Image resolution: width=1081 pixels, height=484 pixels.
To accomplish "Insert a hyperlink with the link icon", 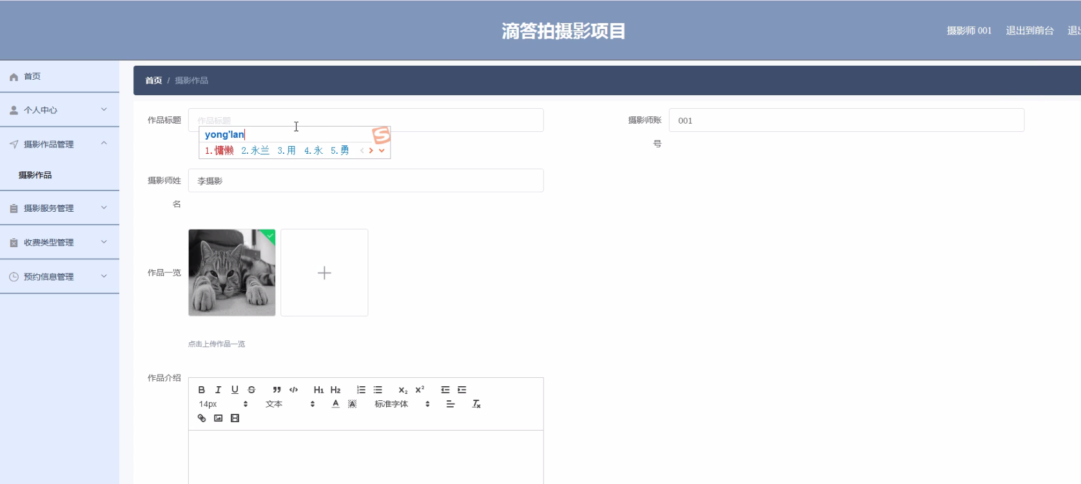I will pyautogui.click(x=202, y=418).
